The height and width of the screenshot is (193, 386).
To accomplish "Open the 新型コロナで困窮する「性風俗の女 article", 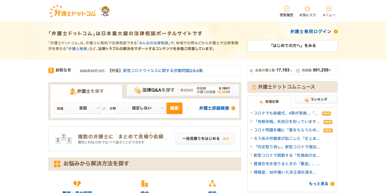I will (286, 155).
